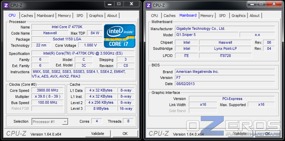Click the BIOS Date value '08/02/2013'
Screen dimensions: 285x141
(x=225, y=84)
